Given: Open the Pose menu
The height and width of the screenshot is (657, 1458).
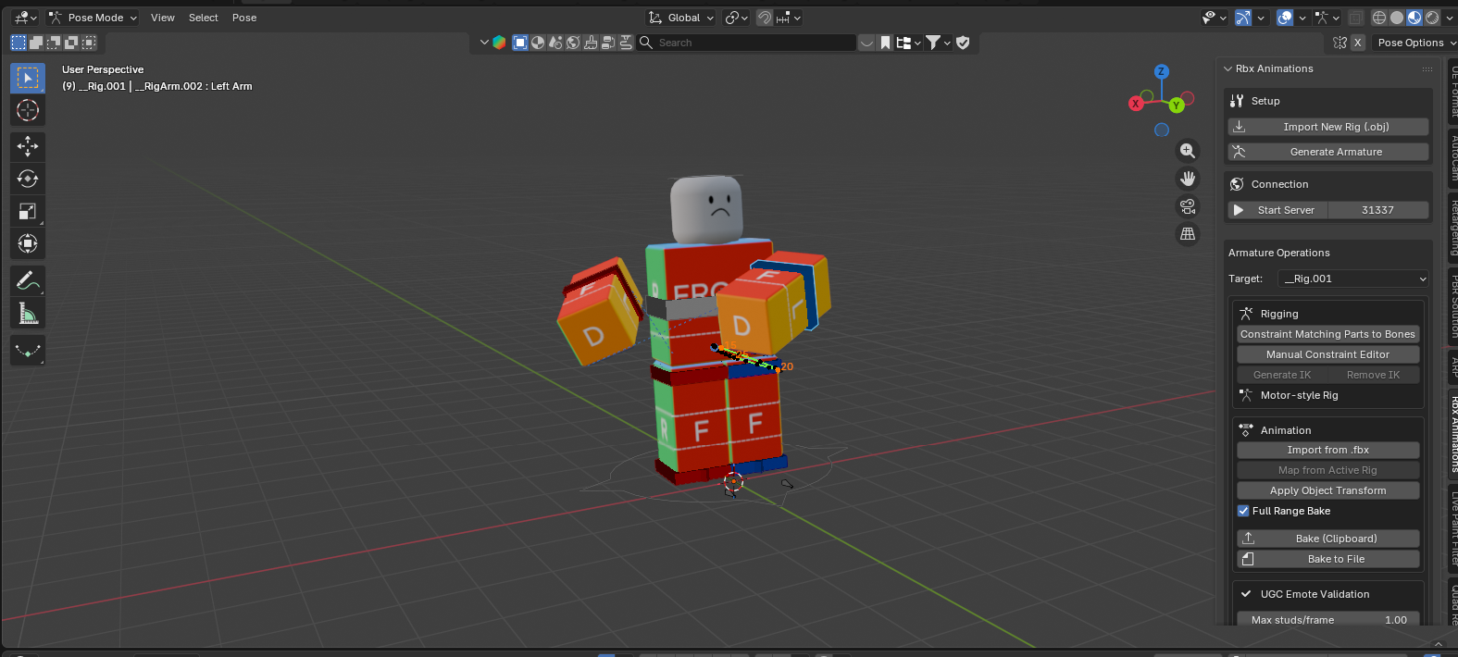Looking at the screenshot, I should pyautogui.click(x=244, y=18).
